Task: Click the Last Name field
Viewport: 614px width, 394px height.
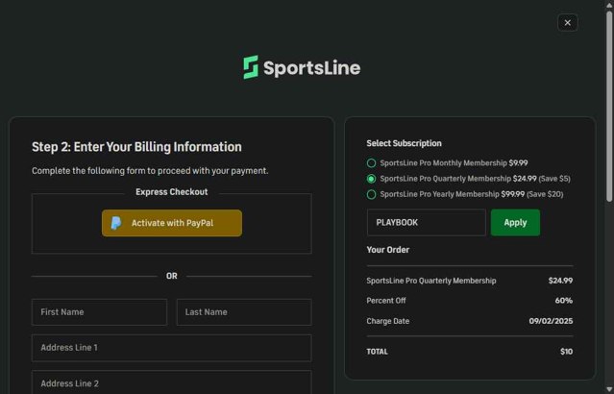Action: (244, 312)
